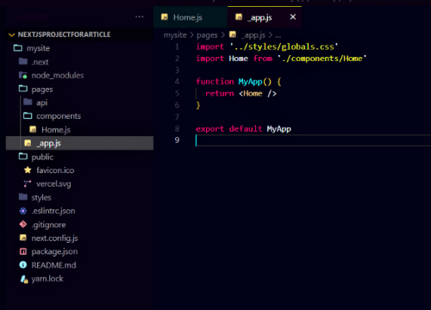431x310 pixels.
Task: Click the vercel.svg file icon
Action: point(28,183)
